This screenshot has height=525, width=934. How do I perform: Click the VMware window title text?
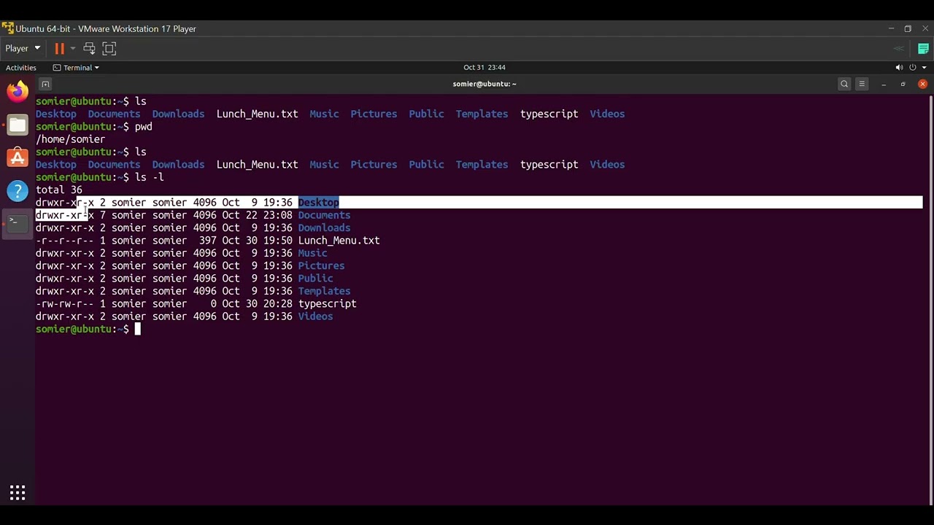coord(105,28)
